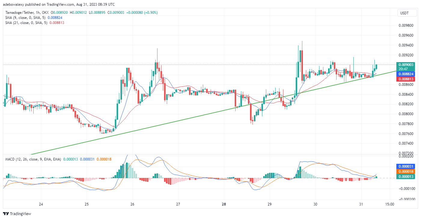Click the +0.90% price change value

click(x=151, y=13)
